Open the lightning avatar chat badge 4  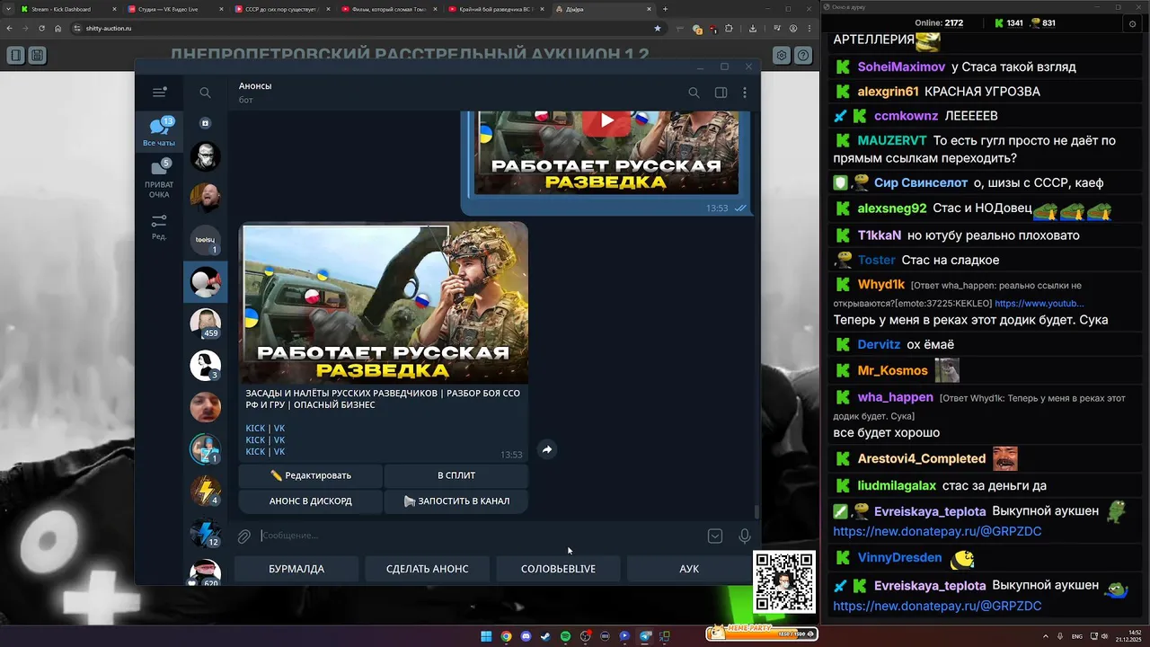point(206,491)
